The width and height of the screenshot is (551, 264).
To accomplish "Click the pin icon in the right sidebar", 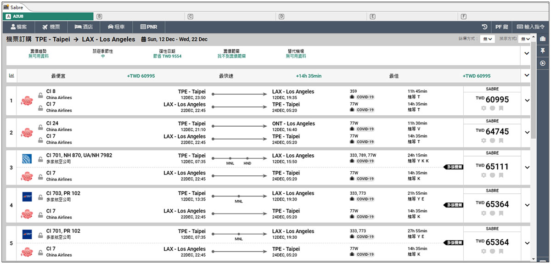I will tap(543, 51).
